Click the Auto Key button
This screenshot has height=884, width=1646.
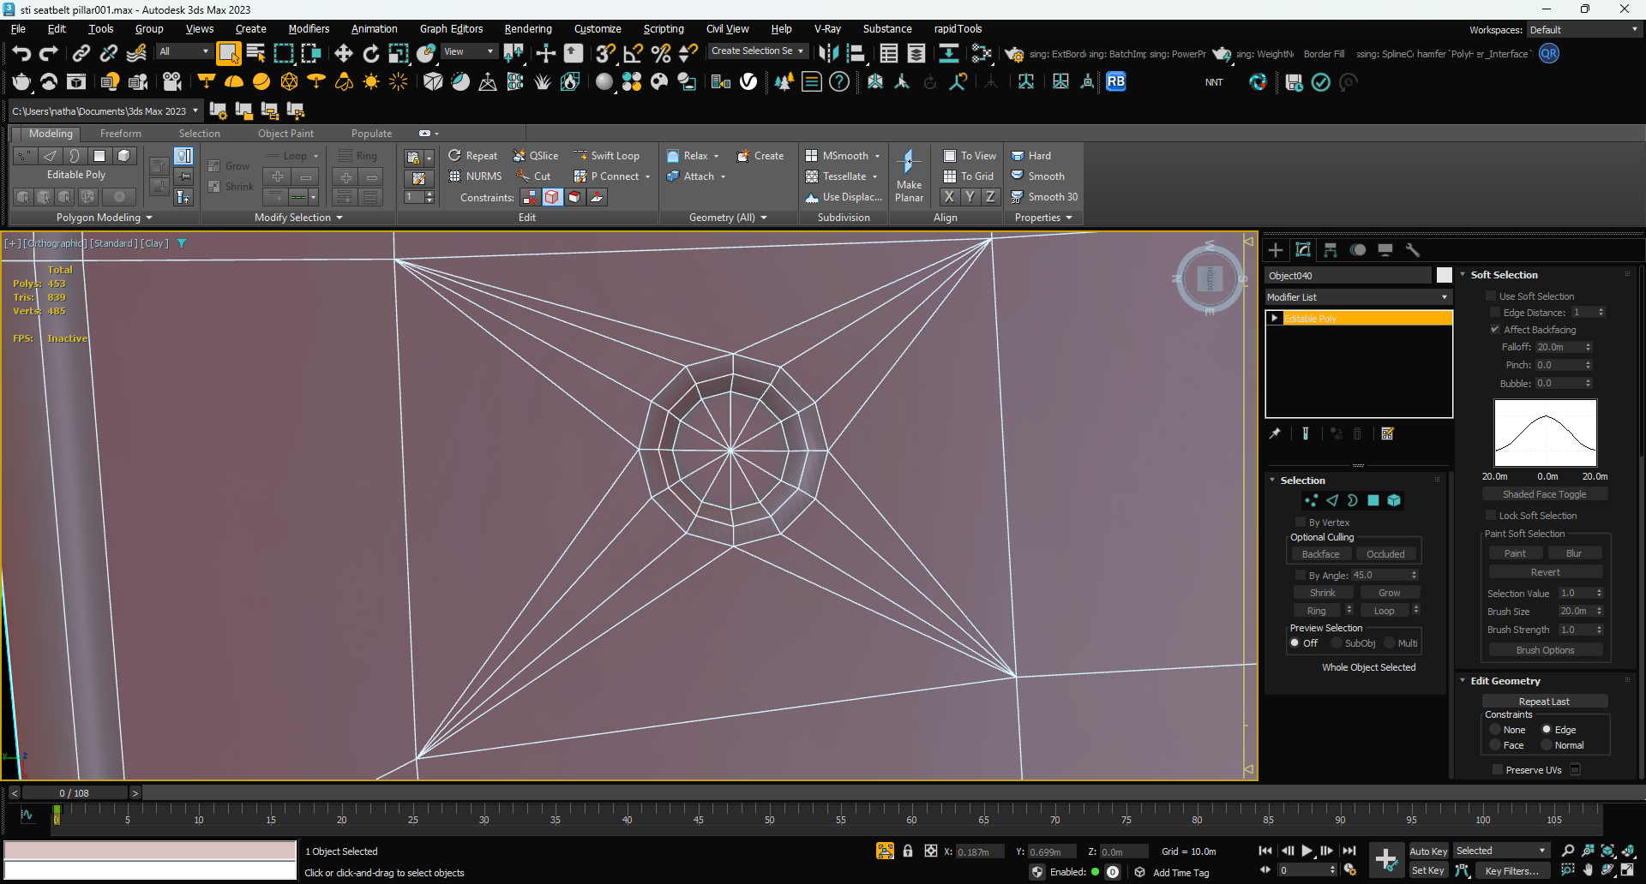1428,851
